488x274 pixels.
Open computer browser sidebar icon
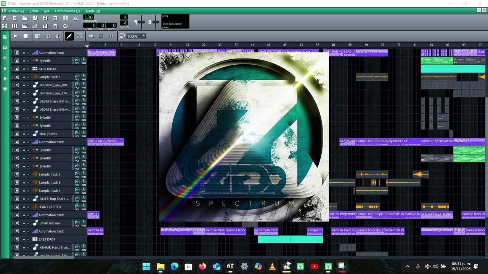pos(5,89)
